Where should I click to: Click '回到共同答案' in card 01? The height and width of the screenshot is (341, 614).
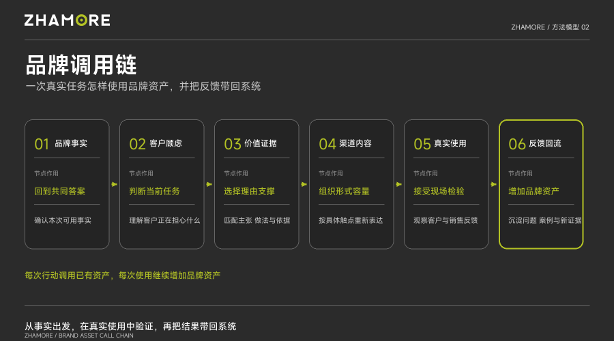click(59, 192)
